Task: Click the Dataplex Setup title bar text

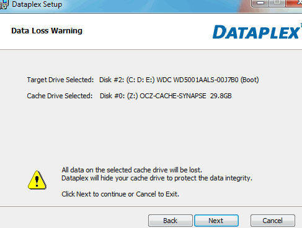Action: click(x=37, y=4)
